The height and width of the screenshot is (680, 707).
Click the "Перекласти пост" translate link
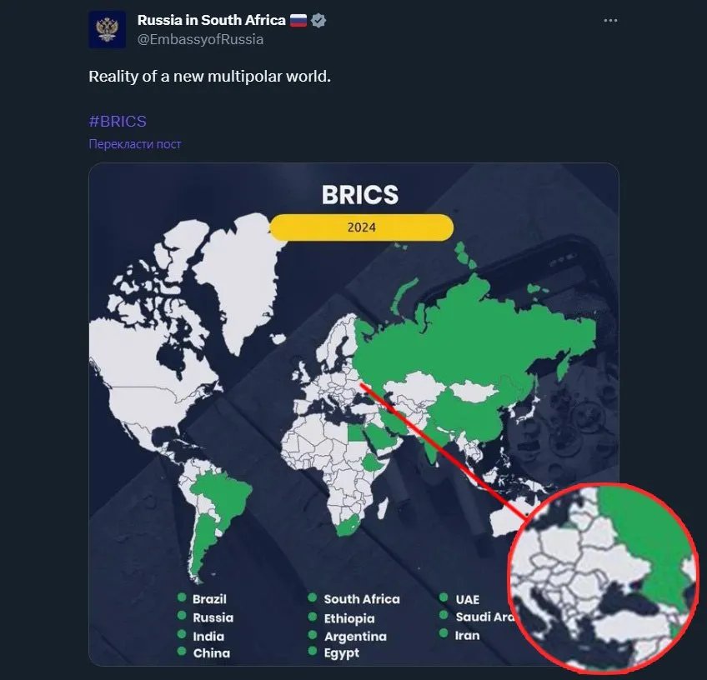tap(135, 144)
